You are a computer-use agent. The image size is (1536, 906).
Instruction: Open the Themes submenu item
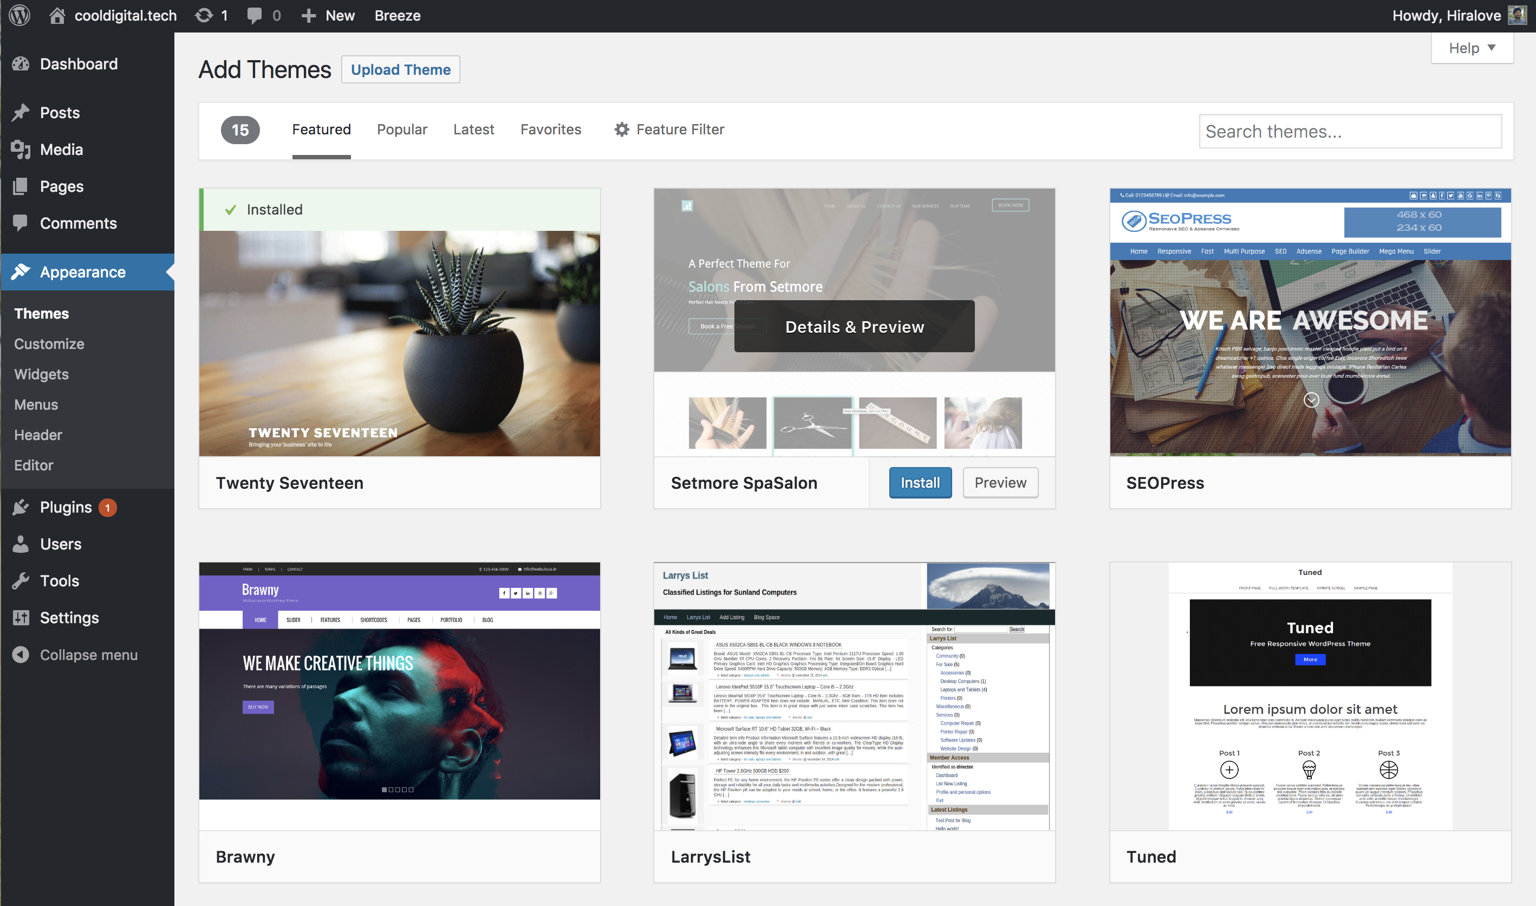[42, 313]
